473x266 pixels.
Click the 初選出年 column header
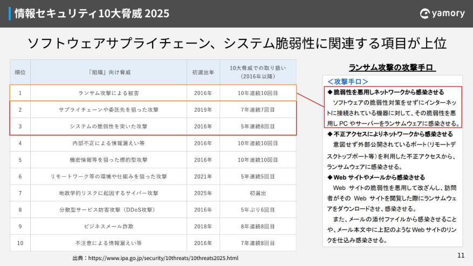203,72
